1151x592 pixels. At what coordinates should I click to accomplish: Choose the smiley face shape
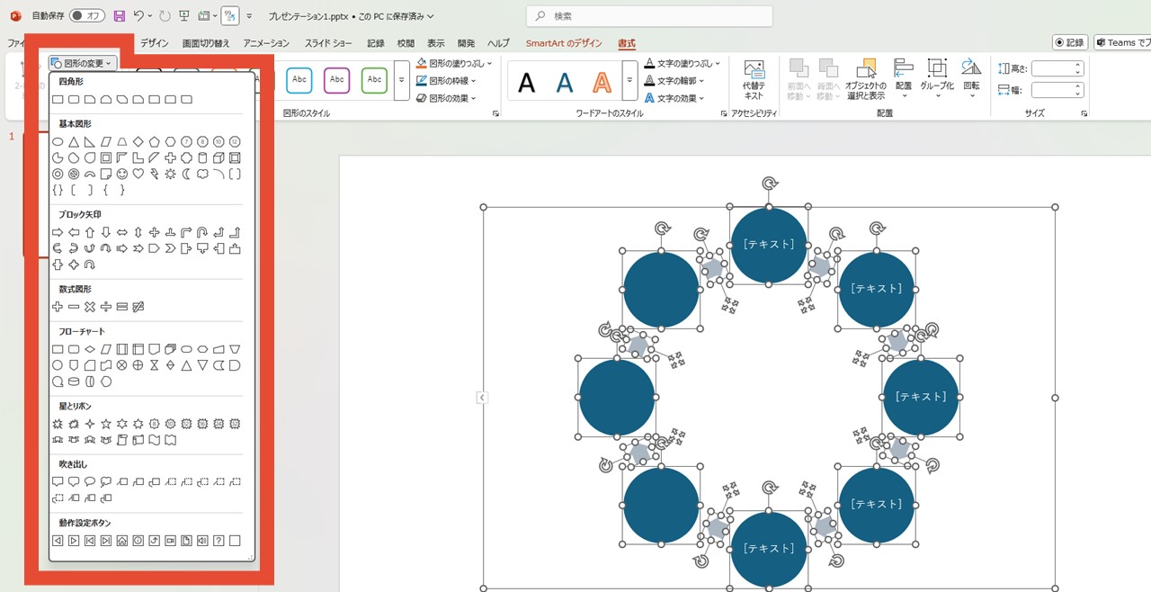click(x=122, y=174)
